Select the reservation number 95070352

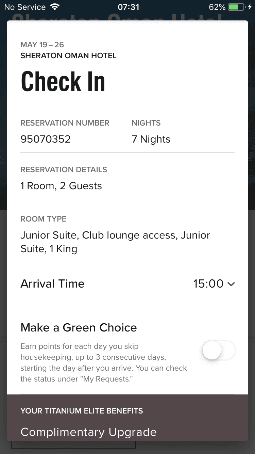coord(46,139)
